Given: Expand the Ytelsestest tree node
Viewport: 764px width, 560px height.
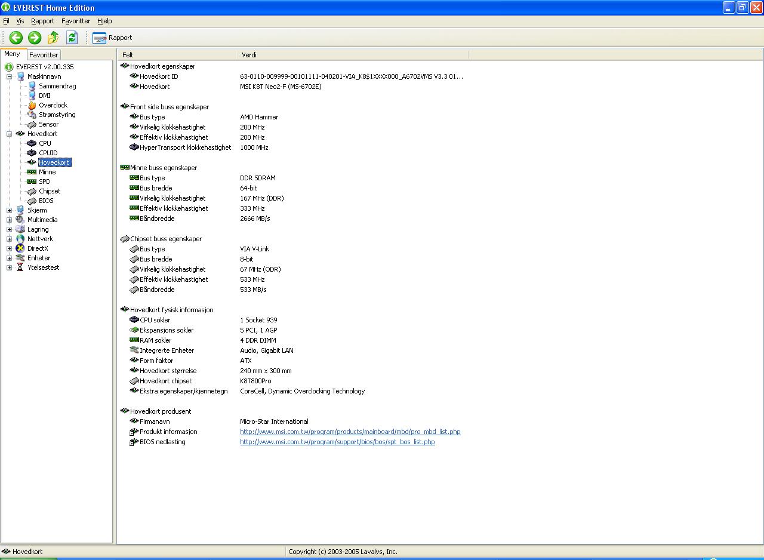Looking at the screenshot, I should [x=9, y=267].
